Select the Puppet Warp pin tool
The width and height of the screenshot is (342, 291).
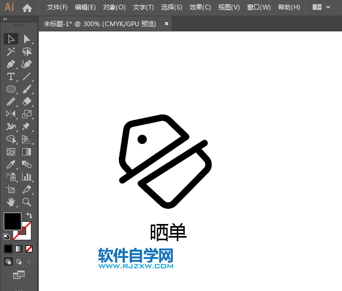coord(27,127)
